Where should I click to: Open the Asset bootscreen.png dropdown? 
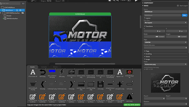[x=165, y=64]
